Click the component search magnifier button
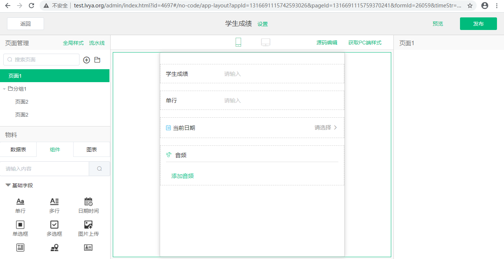Viewport: 504px width, 259px height. pyautogui.click(x=99, y=169)
